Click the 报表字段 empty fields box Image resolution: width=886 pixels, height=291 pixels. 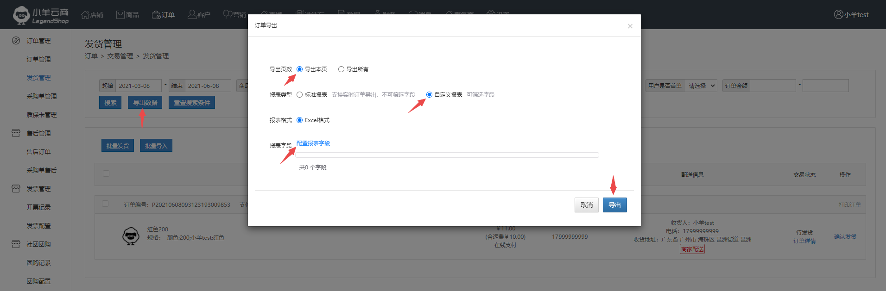coord(447,155)
